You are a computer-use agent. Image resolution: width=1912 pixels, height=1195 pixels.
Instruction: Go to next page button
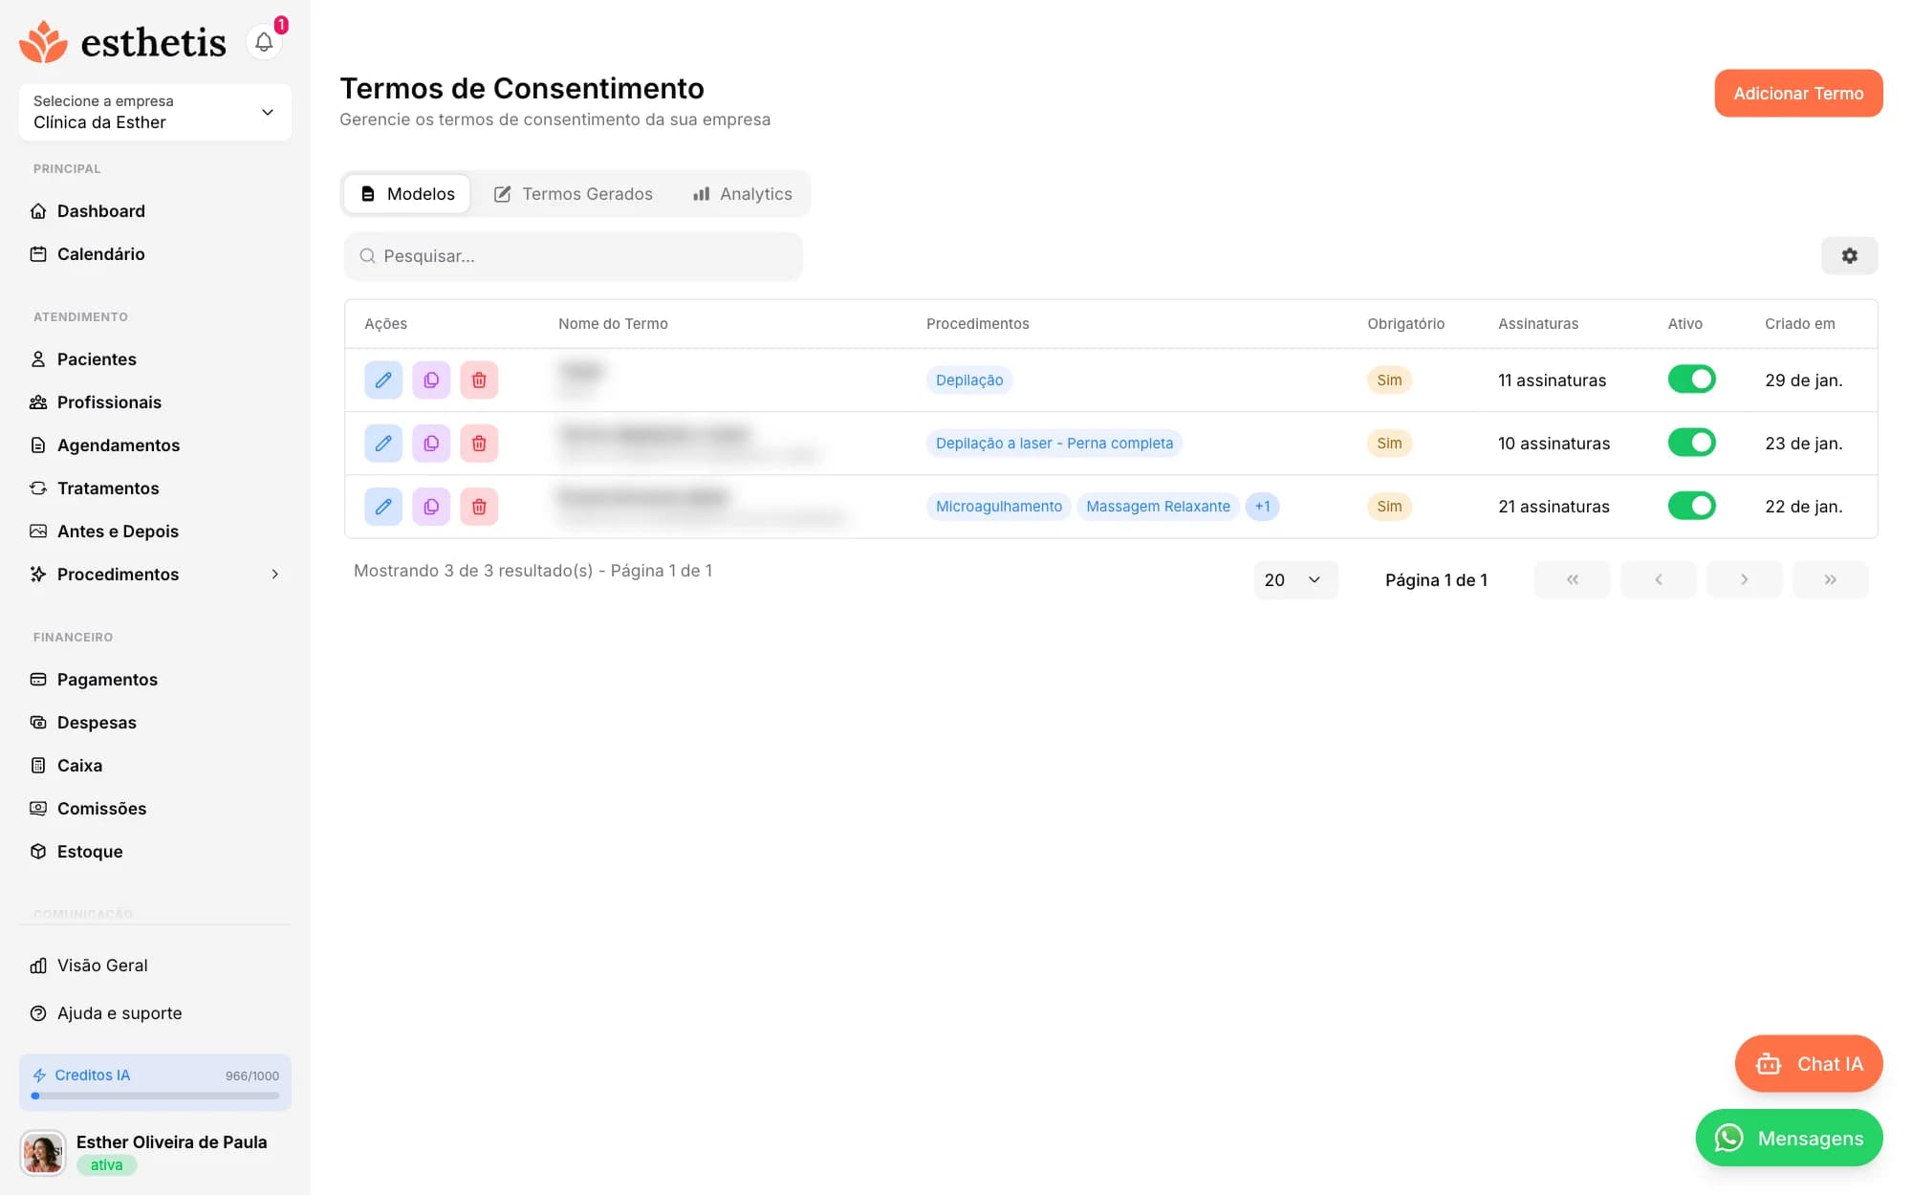1744,580
